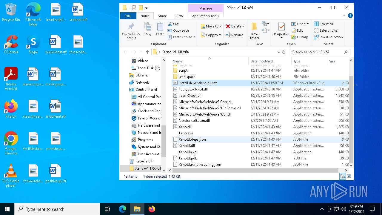Viewport: 382px width, 215px height.
Task: Expand the Open dropdown arrow
Action: point(308,24)
